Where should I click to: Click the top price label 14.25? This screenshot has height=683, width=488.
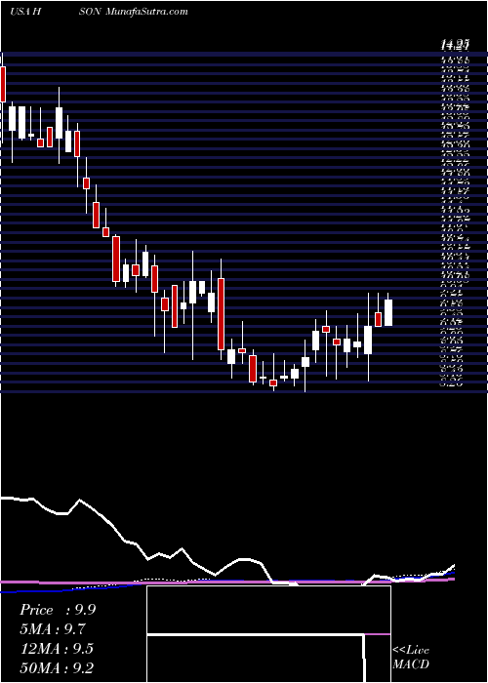[455, 44]
